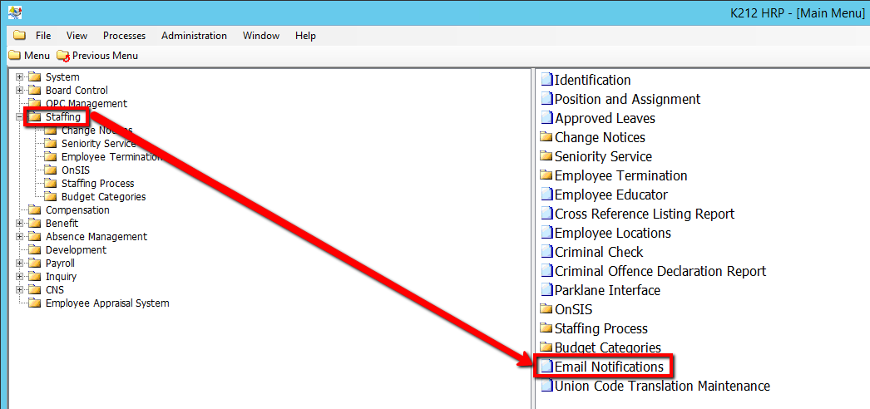Open the Parklane Interface document icon
The image size is (870, 409).
click(546, 291)
